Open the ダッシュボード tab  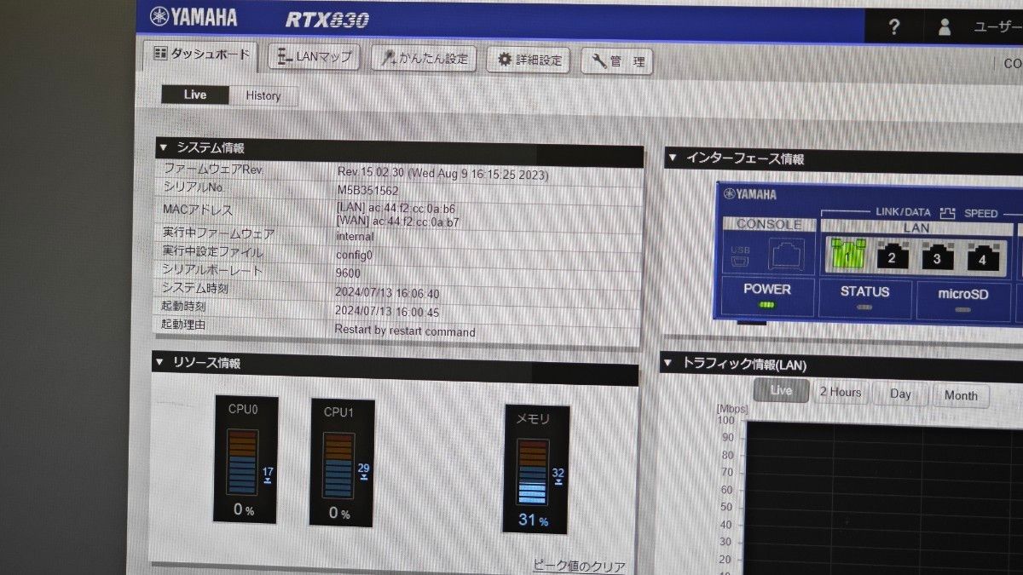coord(202,55)
